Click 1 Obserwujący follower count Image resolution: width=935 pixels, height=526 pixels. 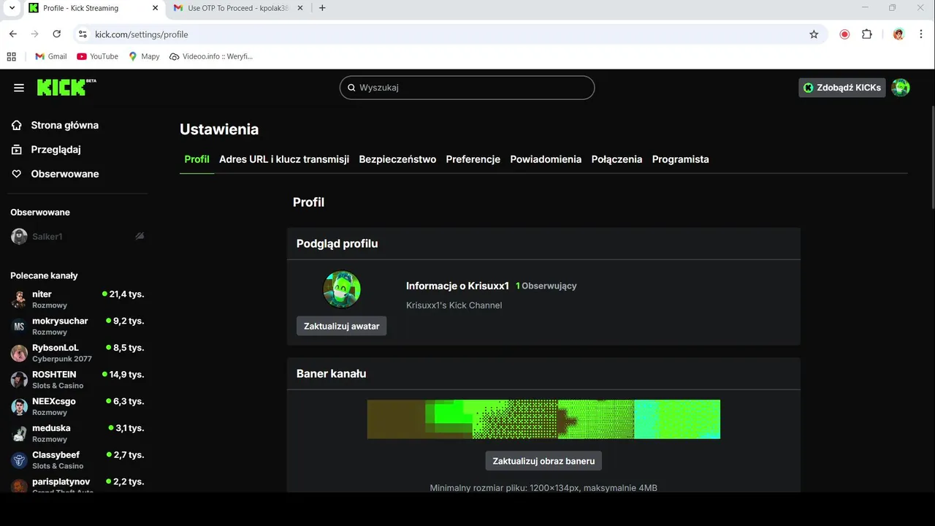pos(546,286)
